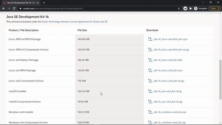222x125 pixels.
Task: Download jdk-16_windows-x64_bin.zip link
Action: click(170, 123)
